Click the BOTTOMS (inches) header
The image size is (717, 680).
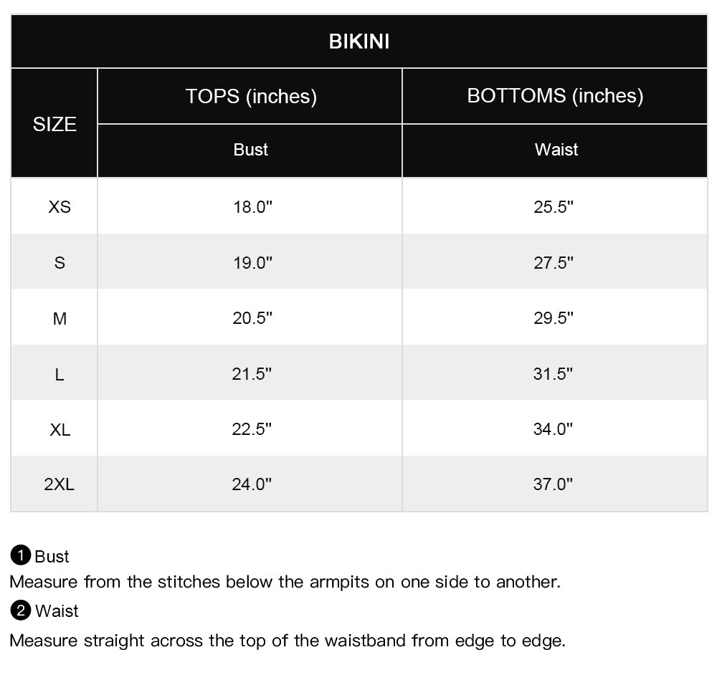(x=555, y=96)
